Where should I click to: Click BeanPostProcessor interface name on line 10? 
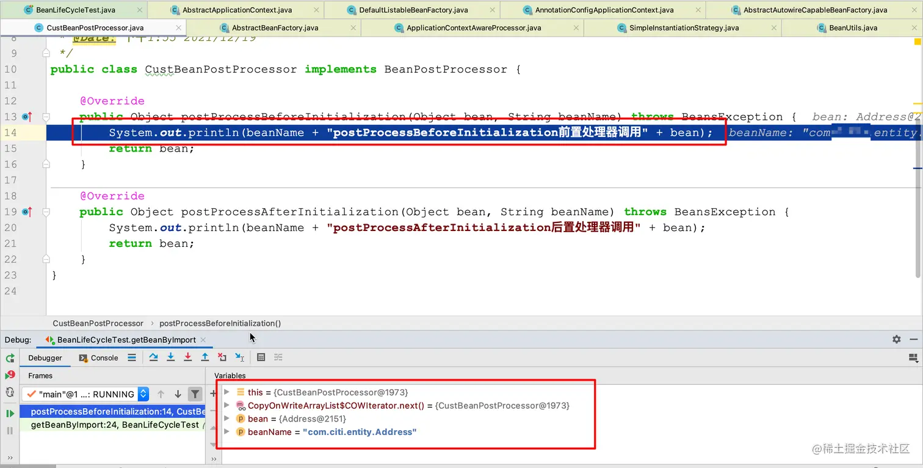coord(446,69)
